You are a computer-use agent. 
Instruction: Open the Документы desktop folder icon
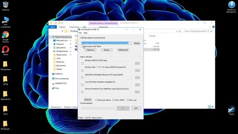(x=6, y=95)
